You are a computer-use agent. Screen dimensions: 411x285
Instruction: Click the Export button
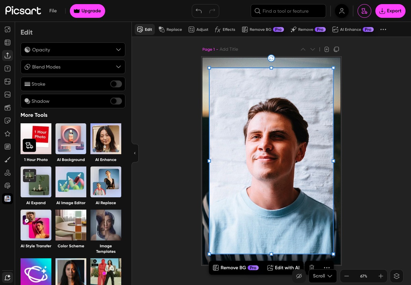click(390, 11)
